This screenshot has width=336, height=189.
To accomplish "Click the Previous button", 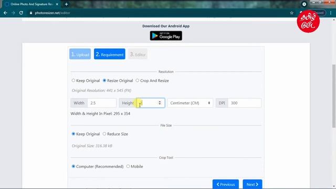I will coord(226,184).
